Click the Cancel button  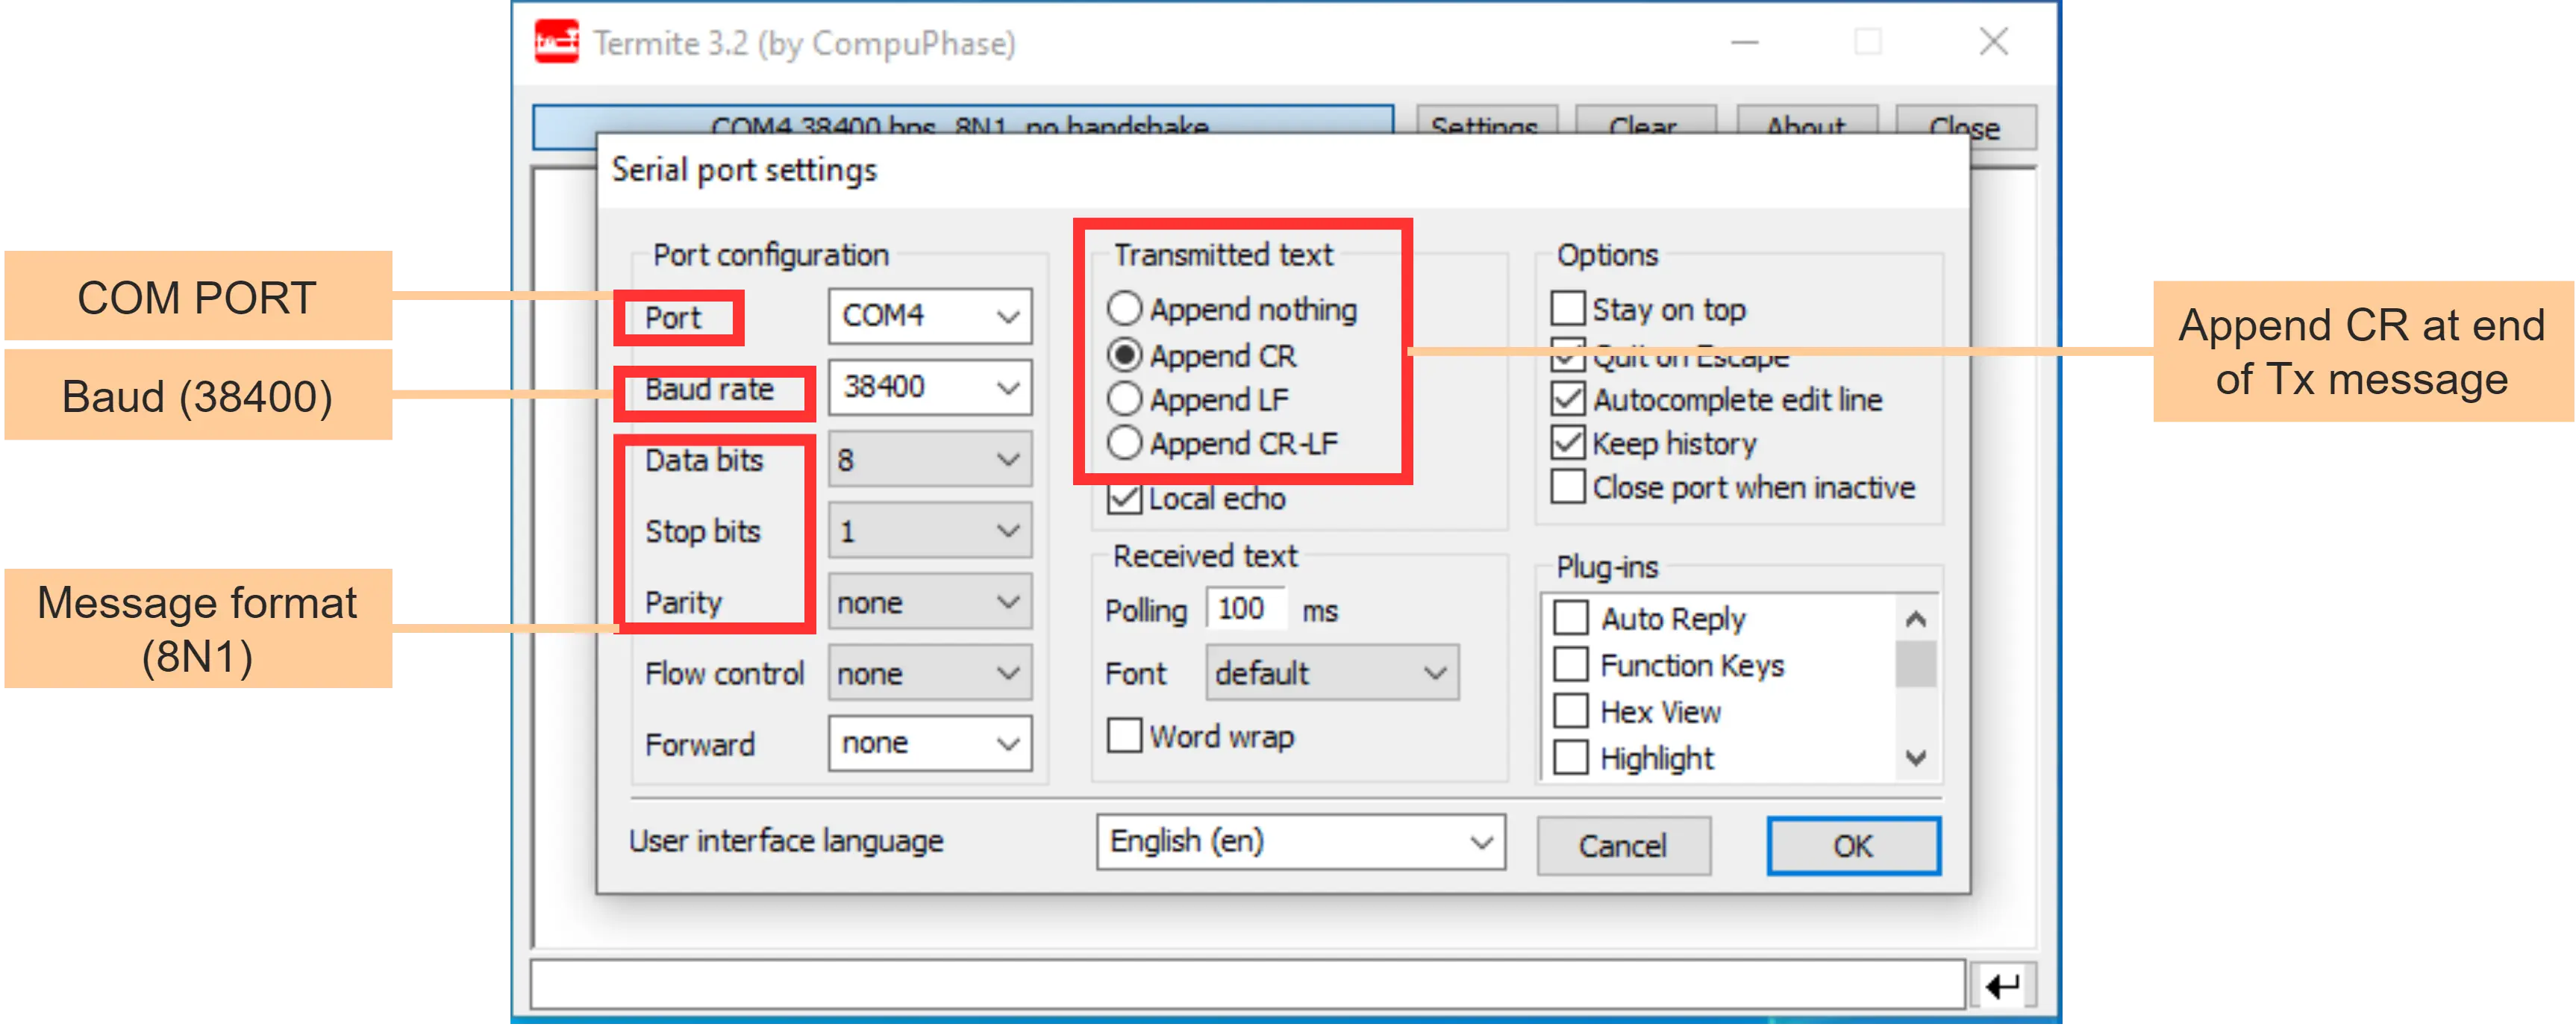click(1623, 846)
